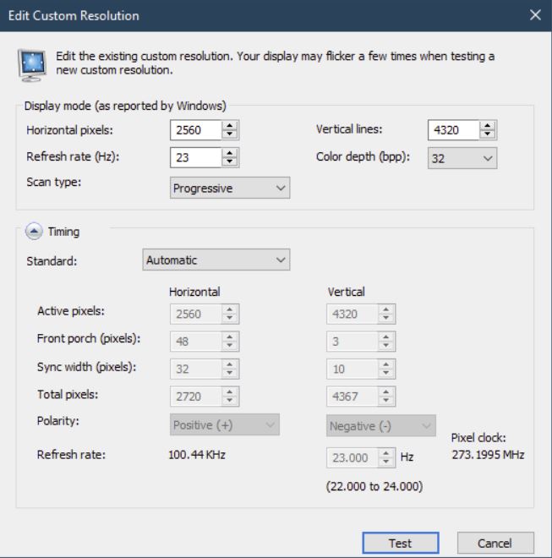552x558 pixels.
Task: Open the Scan type dropdown
Action: [230, 188]
